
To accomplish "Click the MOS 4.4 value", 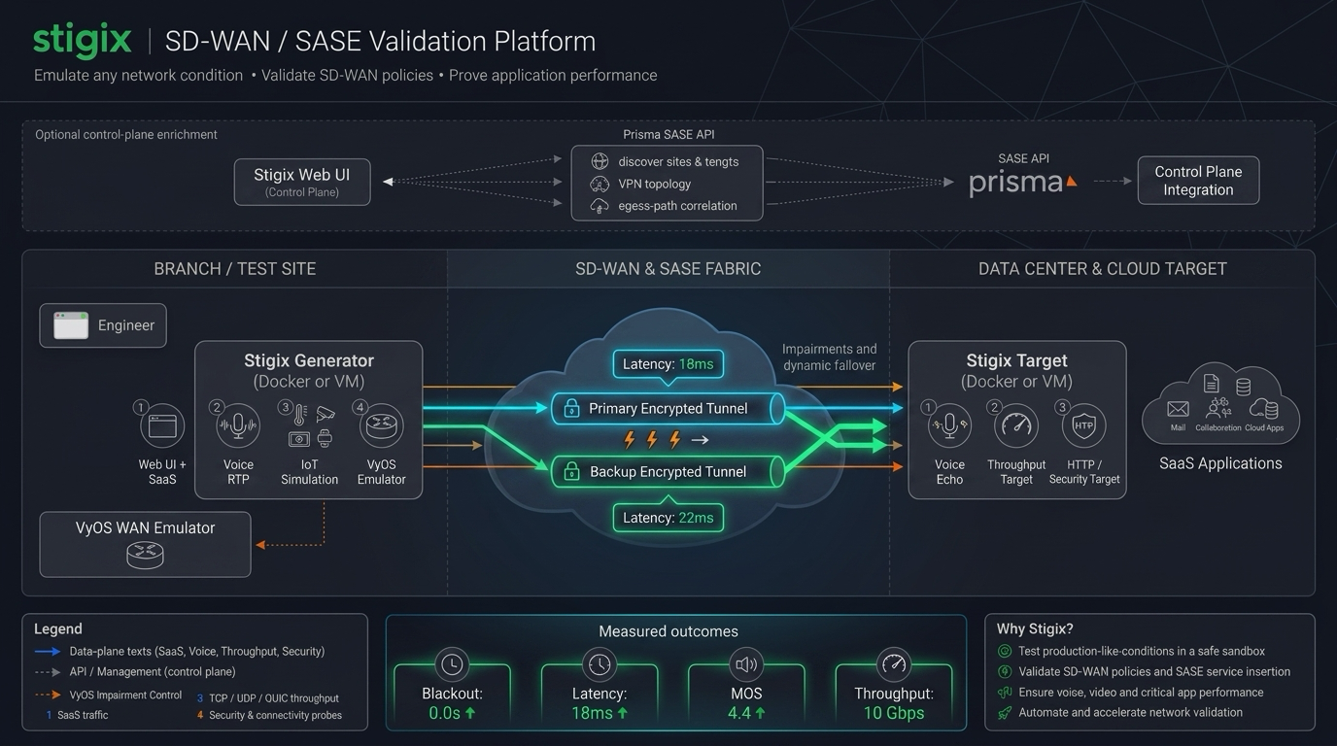I will coord(746,713).
